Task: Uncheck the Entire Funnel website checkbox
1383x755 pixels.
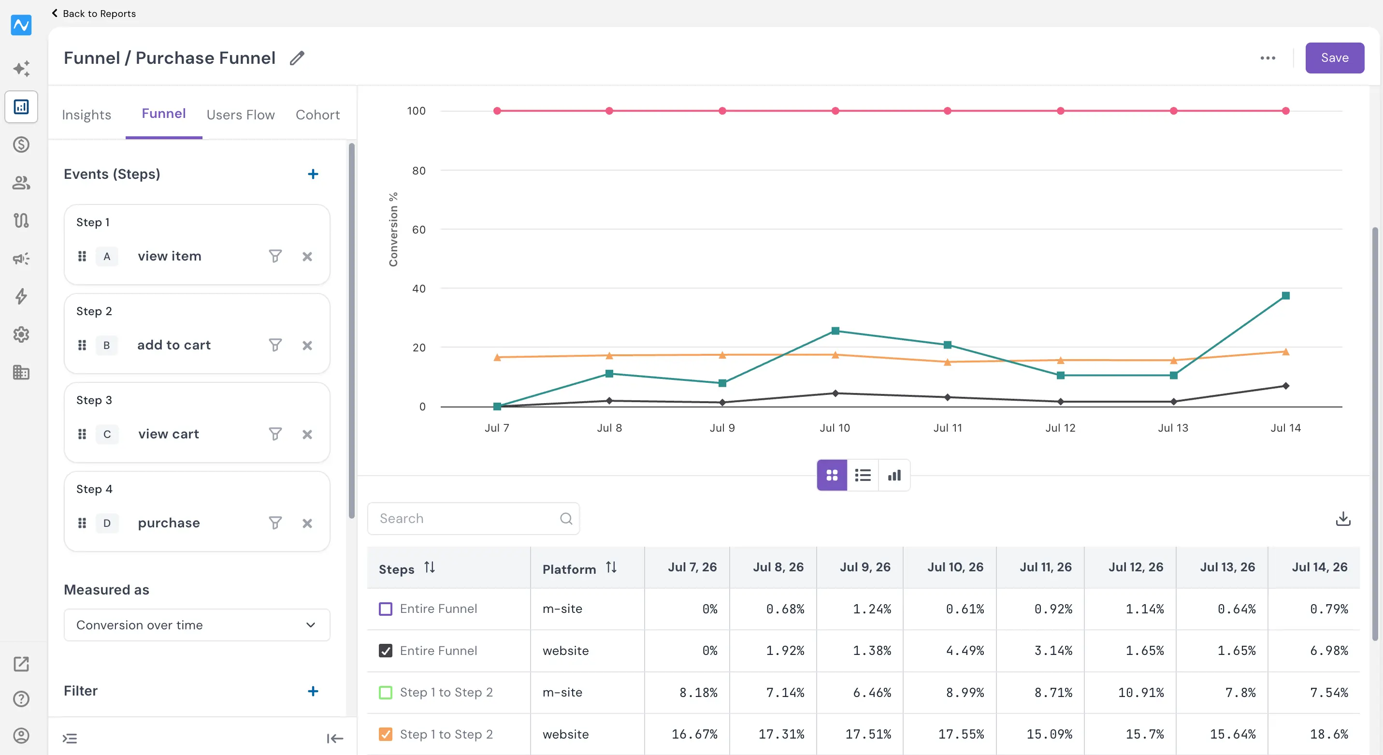Action: point(386,651)
